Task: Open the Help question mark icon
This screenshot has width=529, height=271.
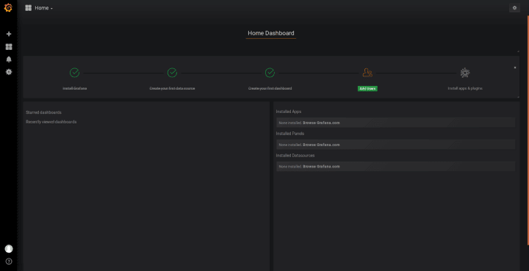Action: click(9, 261)
